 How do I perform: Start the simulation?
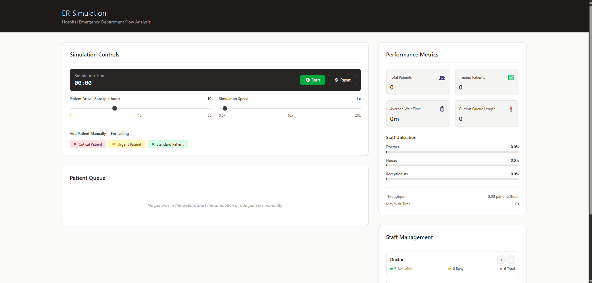(312, 80)
